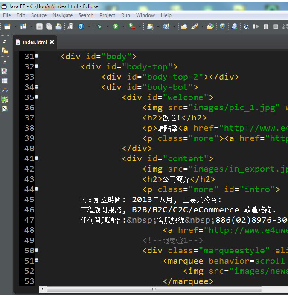This screenshot has height=298, width=288.
Task: Click the Open Type folder icon
Action: click(x=184, y=26)
